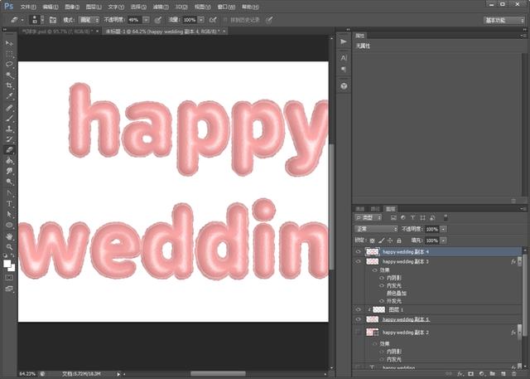This screenshot has width=530, height=379.
Task: Toggle 内阴影 effect visibility on 副本 3
Action: pos(382,278)
